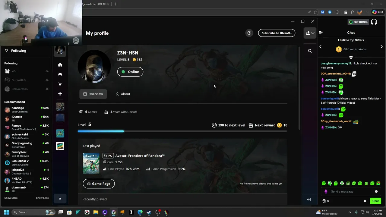Click the purple microphone in message box
This screenshot has height=217, width=386.
click(326, 191)
